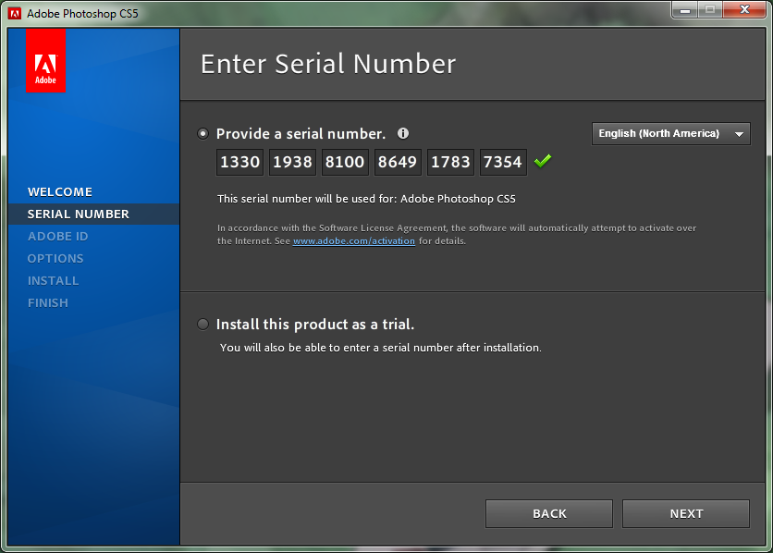Open the English (North America) language dropdown

coord(671,133)
